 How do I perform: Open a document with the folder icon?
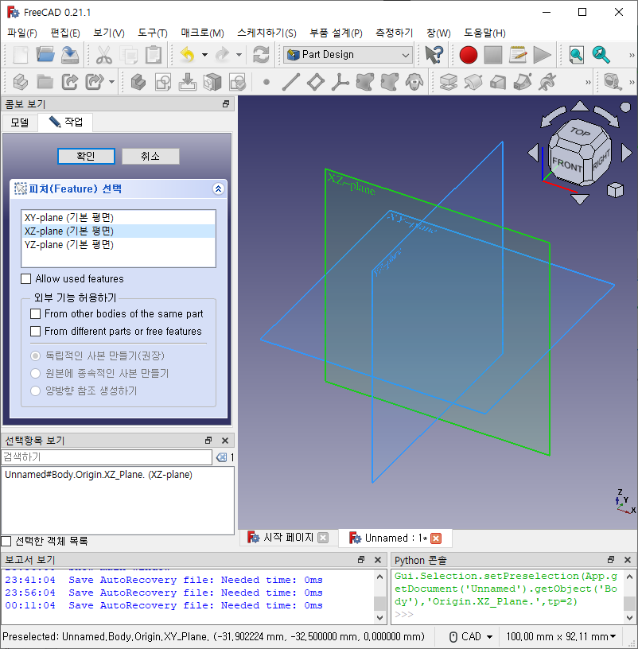[45, 55]
